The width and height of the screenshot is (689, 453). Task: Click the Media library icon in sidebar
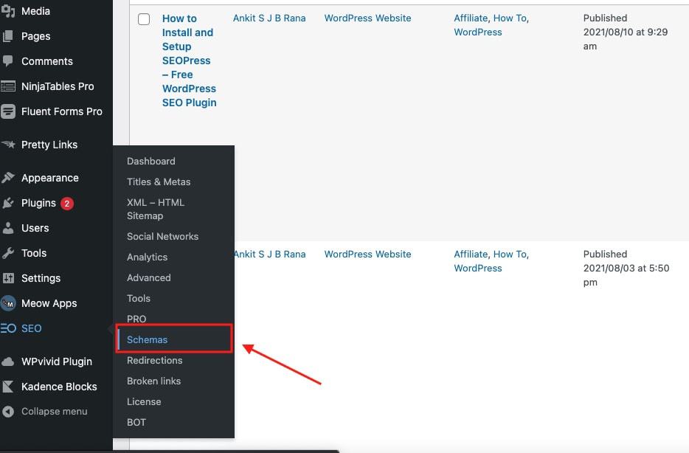click(8, 11)
